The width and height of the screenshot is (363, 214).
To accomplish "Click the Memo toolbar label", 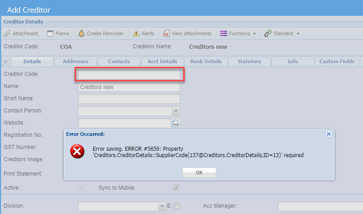I will pyautogui.click(x=62, y=33).
